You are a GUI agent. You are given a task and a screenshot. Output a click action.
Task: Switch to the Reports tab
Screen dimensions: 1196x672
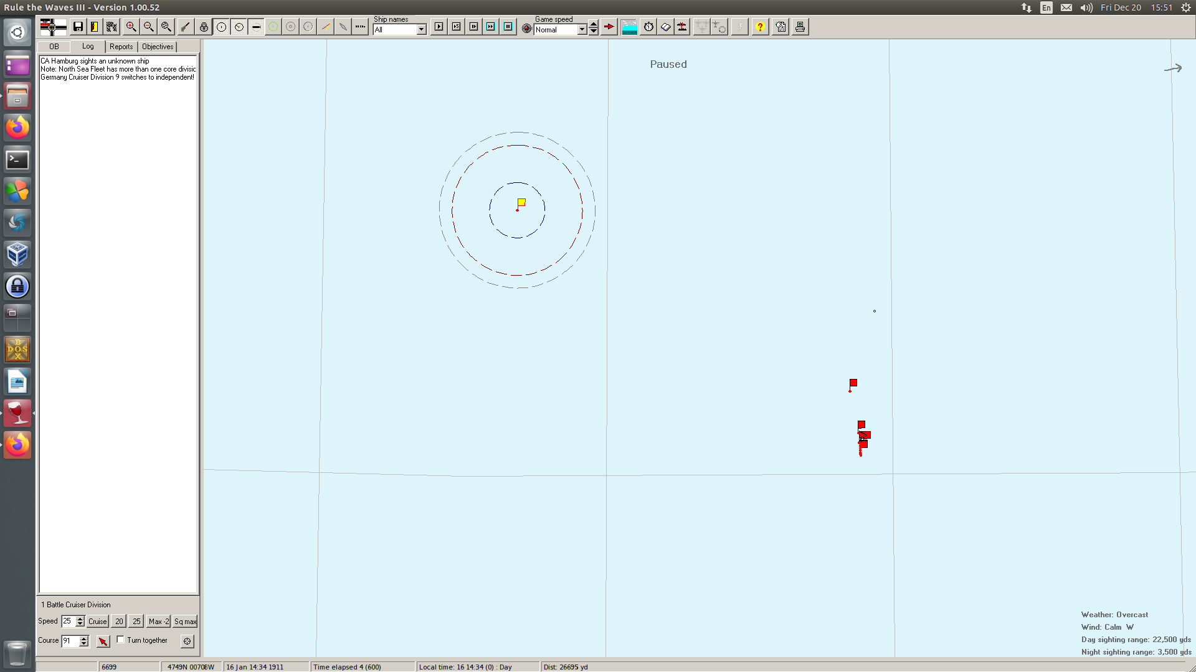coord(121,47)
